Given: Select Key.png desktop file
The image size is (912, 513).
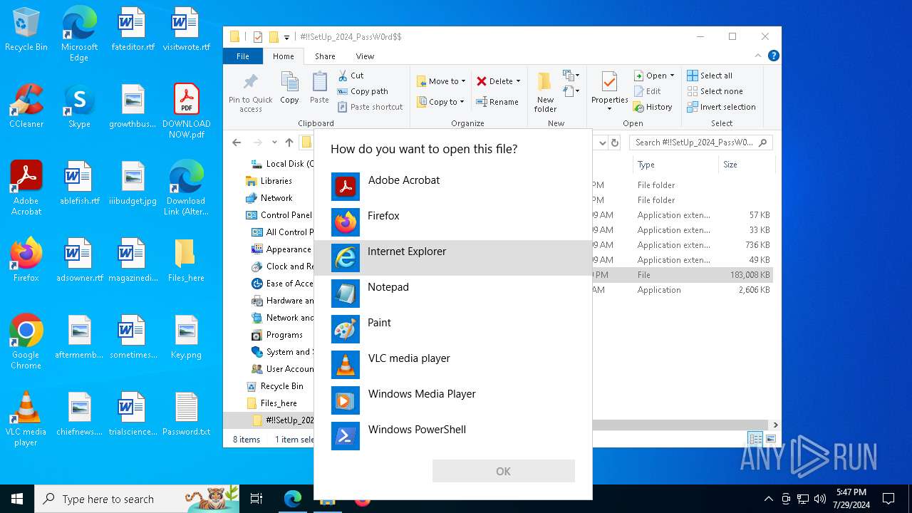Looking at the screenshot, I should point(186,337).
